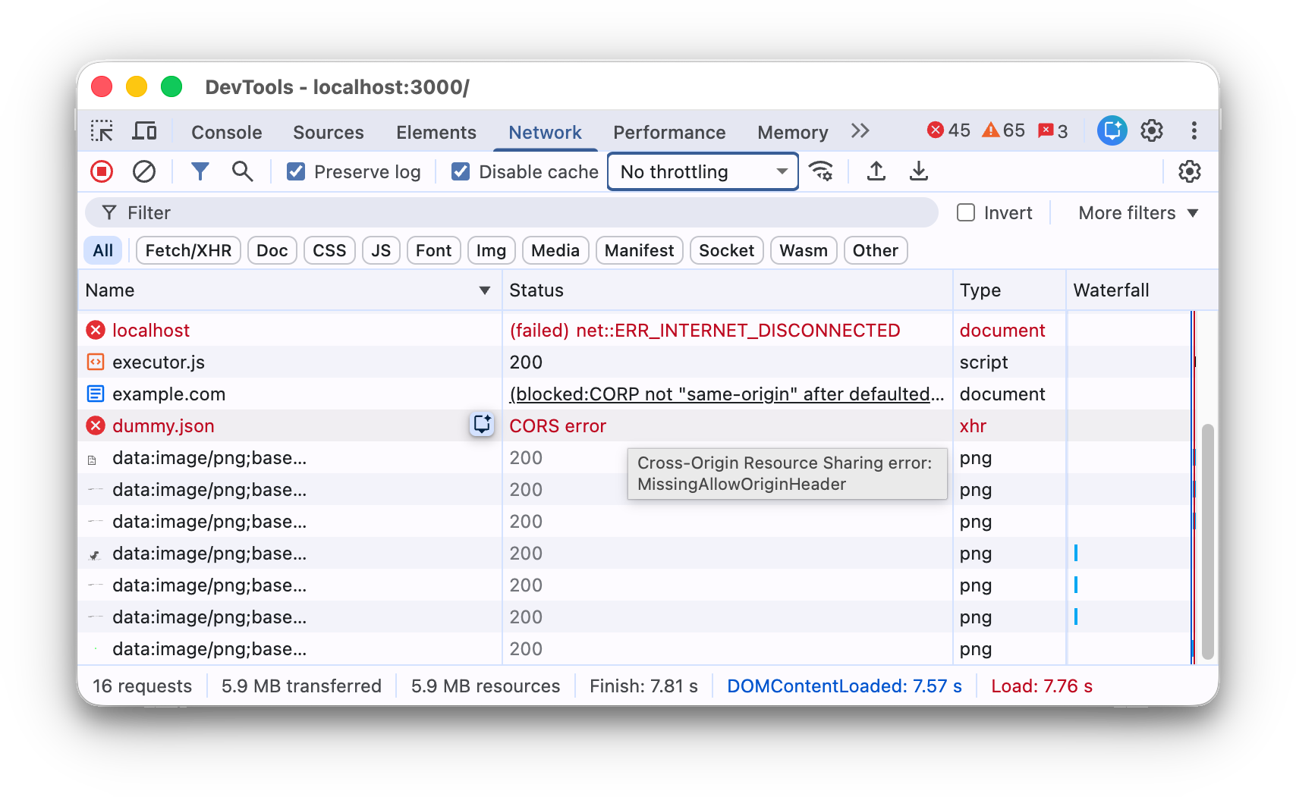Toggle the JS type filter chip
Viewport: 1296px width, 797px height.
coord(381,250)
